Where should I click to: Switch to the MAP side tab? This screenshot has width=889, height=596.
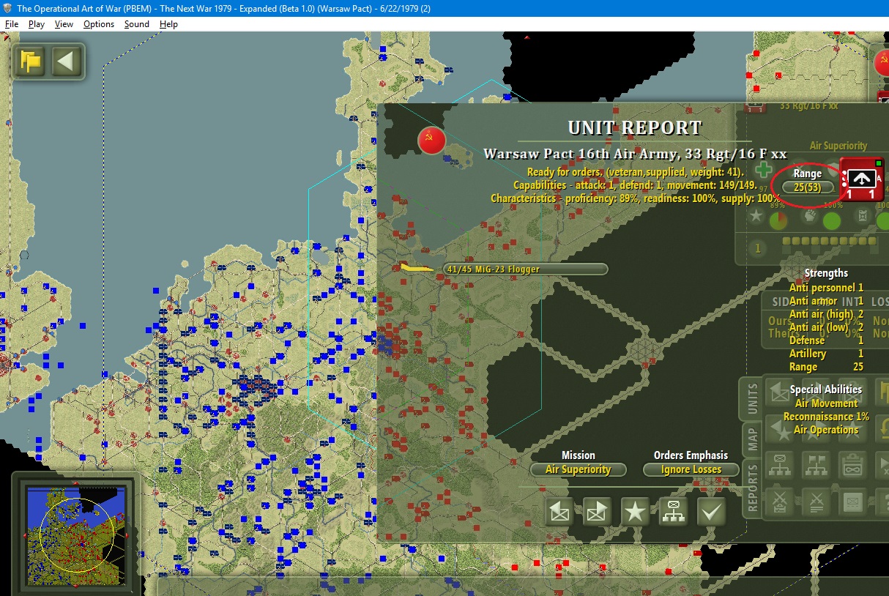[752, 440]
